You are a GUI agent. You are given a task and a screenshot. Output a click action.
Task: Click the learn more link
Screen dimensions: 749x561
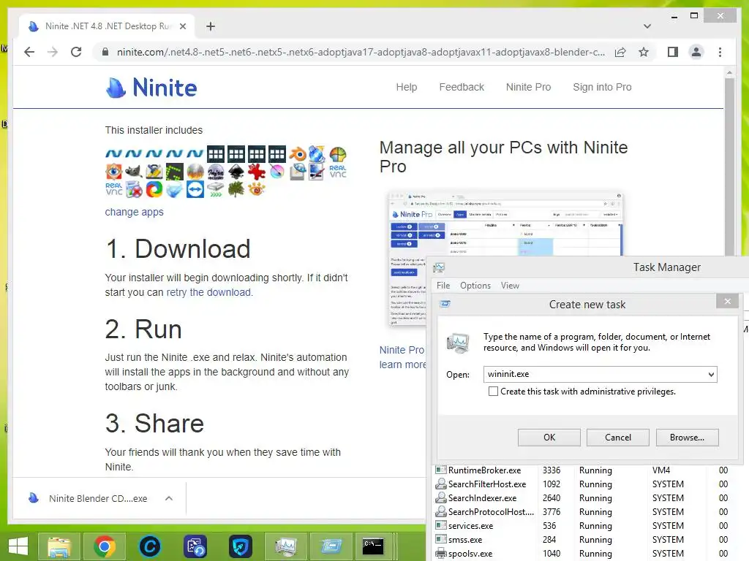pos(402,365)
